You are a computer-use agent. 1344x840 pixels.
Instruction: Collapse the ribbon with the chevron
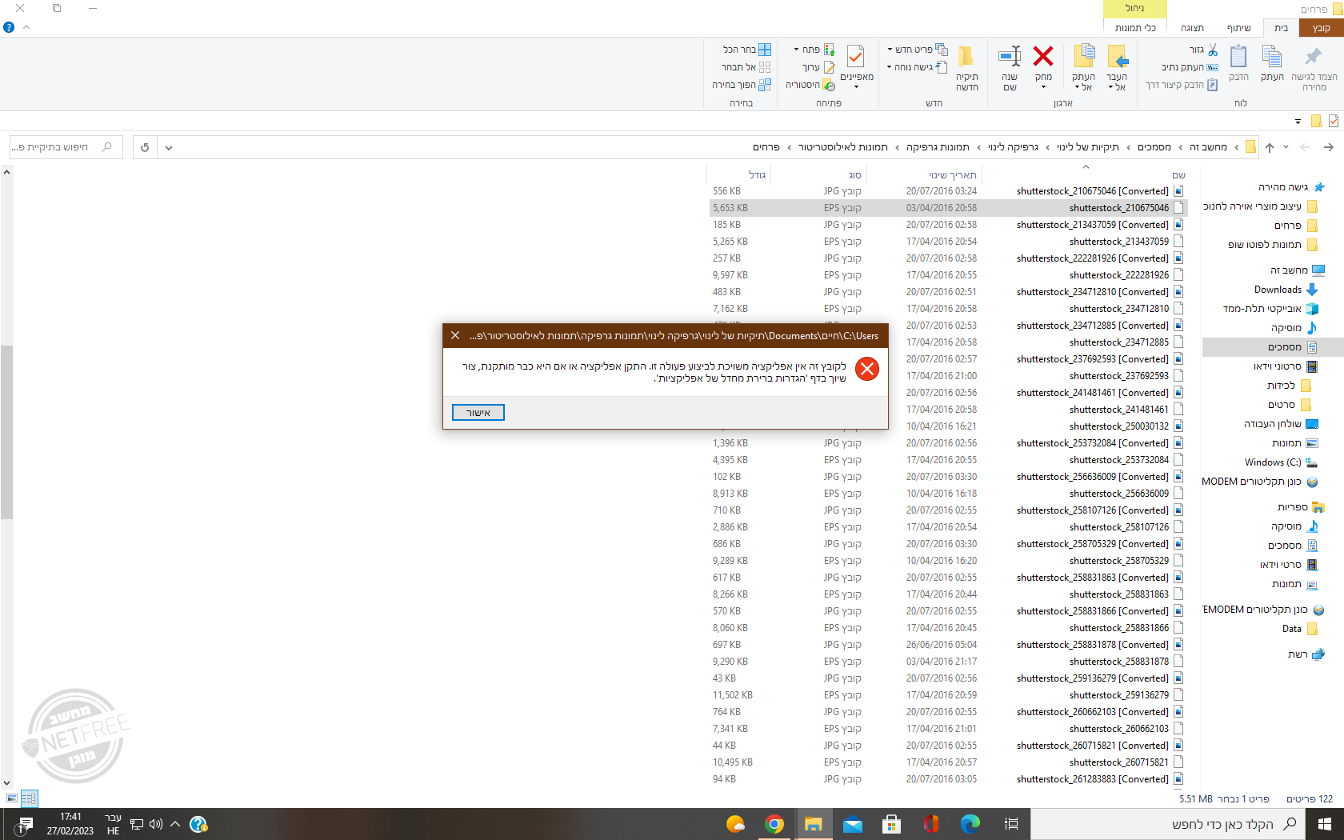[x=26, y=27]
